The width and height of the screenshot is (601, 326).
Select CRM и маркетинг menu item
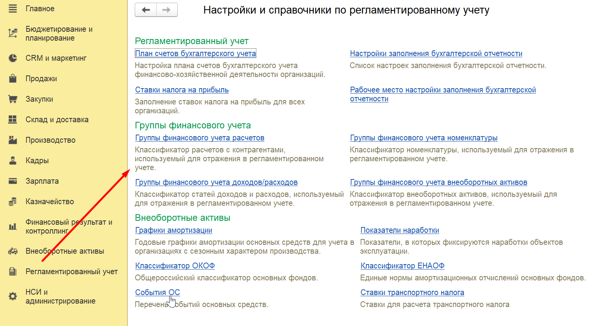56,58
